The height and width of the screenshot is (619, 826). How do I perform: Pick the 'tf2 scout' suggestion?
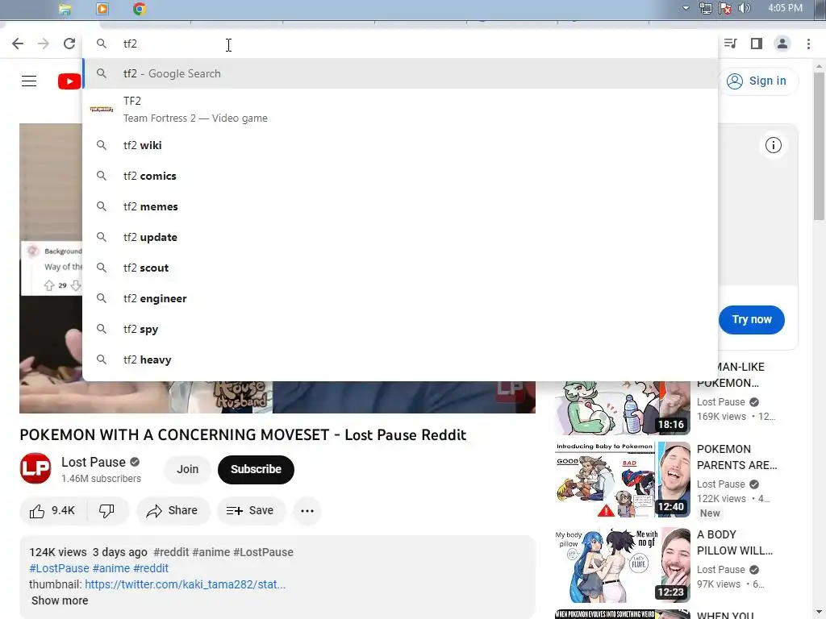[x=400, y=268]
